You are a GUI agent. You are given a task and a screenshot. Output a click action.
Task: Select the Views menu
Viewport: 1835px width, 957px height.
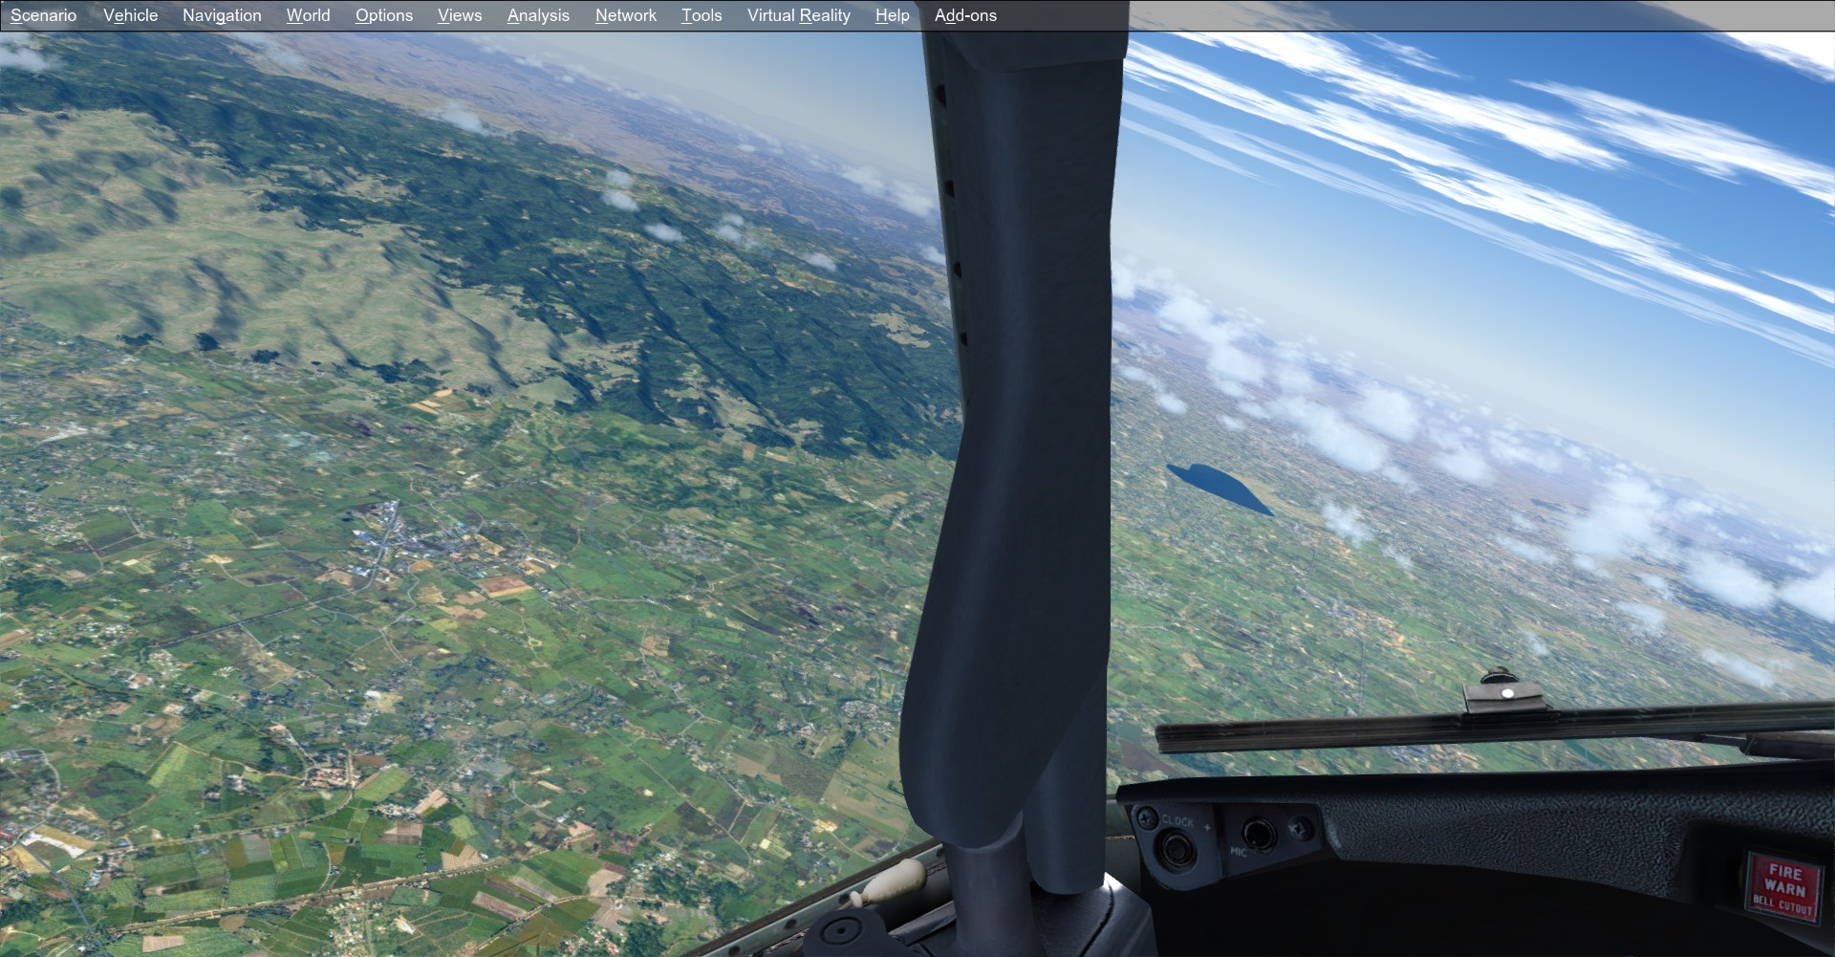point(459,15)
